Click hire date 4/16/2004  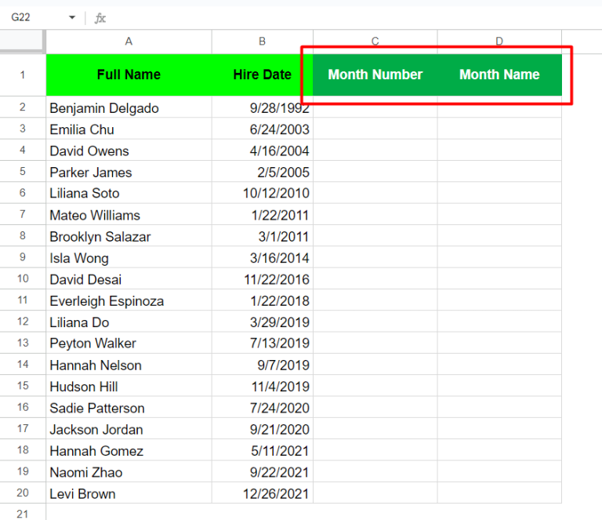click(x=263, y=150)
